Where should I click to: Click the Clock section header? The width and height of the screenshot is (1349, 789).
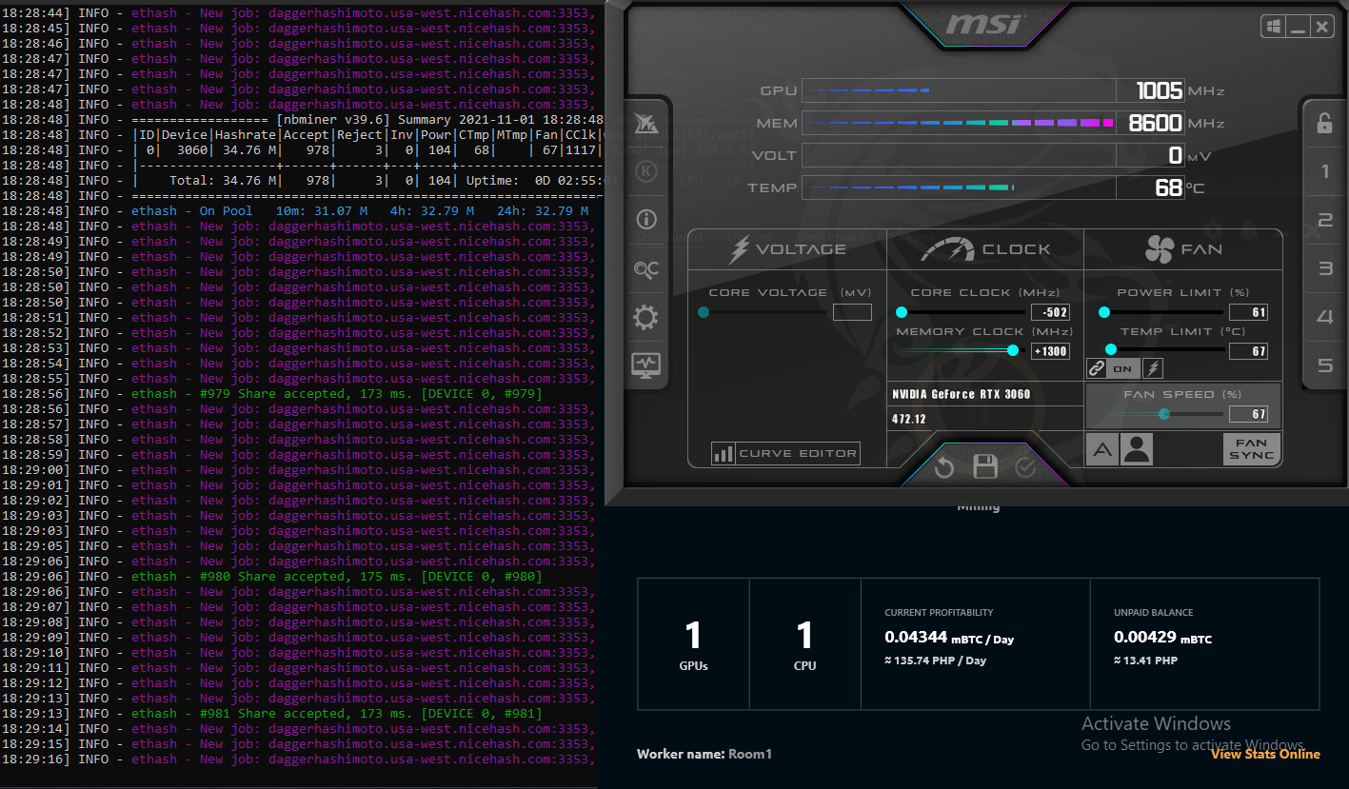tap(985, 249)
